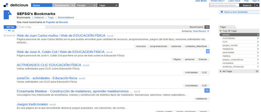The image size is (261, 112).
Task: Select the recursos tag
Action: (x=141, y=46)
